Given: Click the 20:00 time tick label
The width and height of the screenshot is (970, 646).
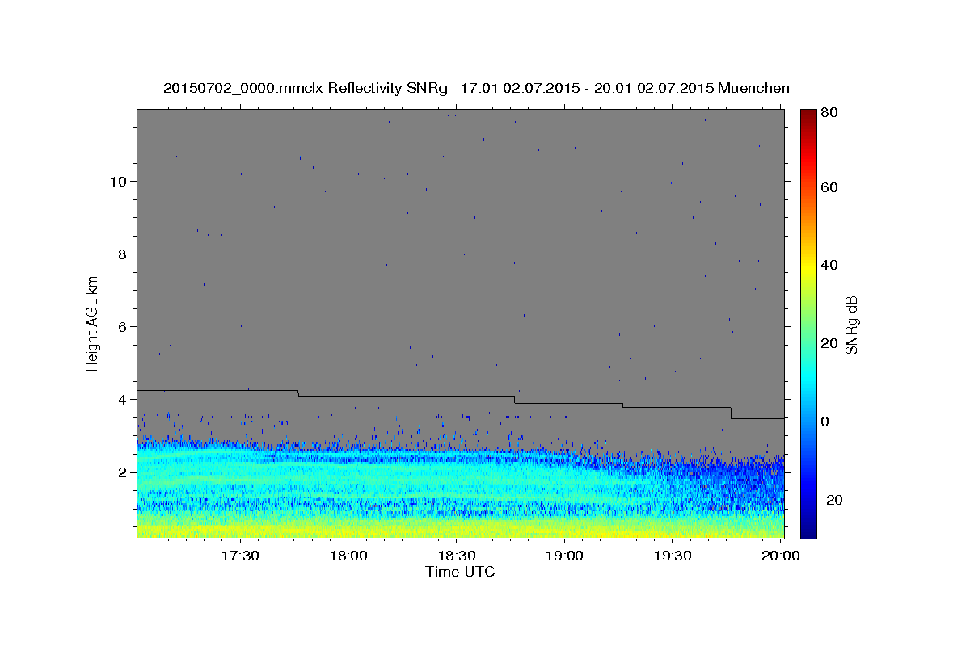Looking at the screenshot, I should tap(780, 556).
